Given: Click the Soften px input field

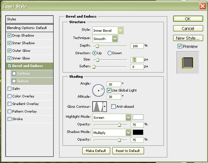Looking at the screenshot, I should point(137,67).
